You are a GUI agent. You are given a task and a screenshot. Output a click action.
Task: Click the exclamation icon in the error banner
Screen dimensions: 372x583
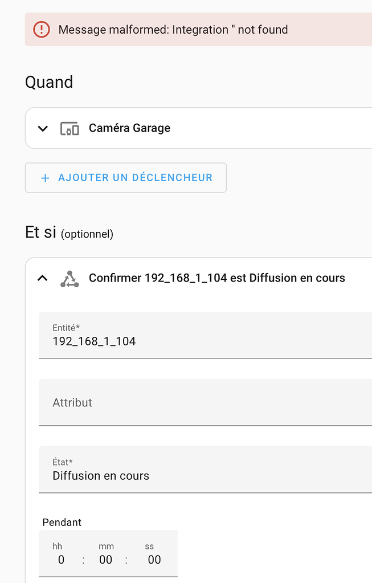[41, 29]
